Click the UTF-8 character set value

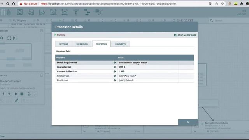click(x=122, y=67)
